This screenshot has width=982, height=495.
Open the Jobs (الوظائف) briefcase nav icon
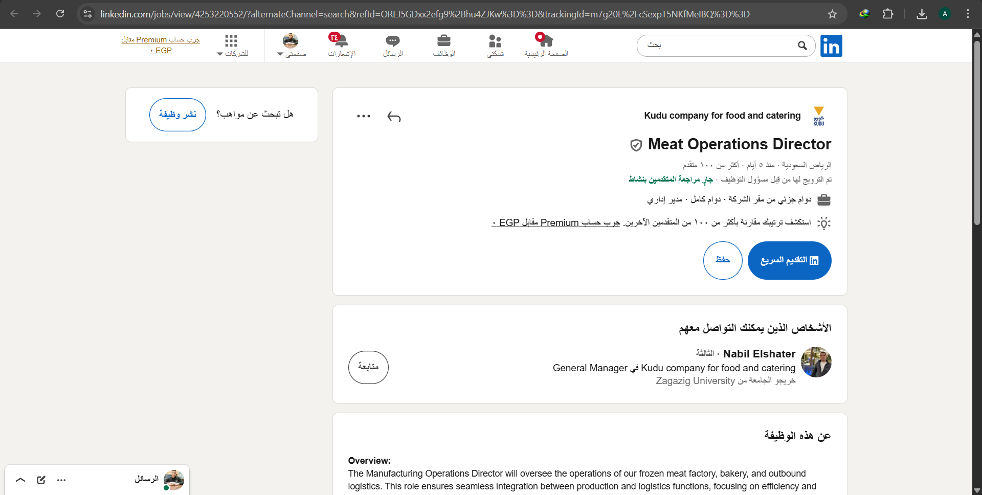click(x=444, y=46)
